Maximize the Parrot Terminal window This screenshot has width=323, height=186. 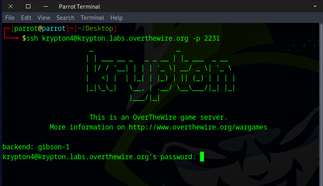point(28,7)
